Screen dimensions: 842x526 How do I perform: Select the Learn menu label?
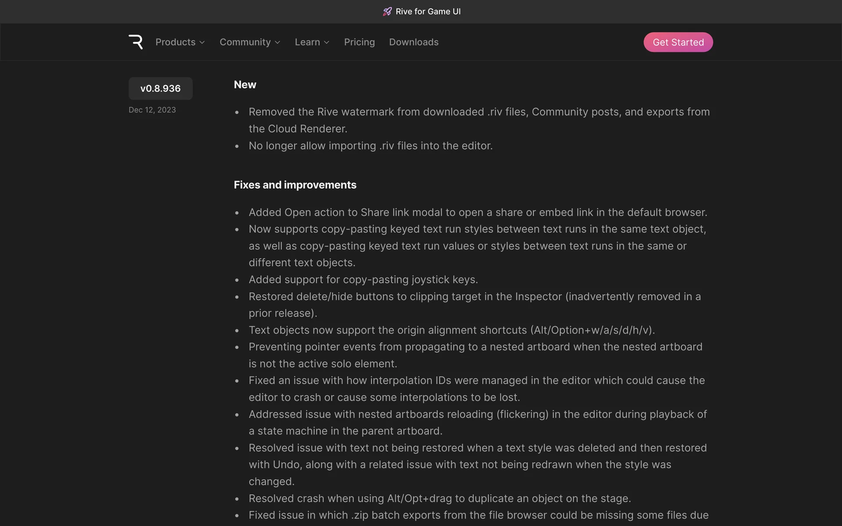pos(307,42)
